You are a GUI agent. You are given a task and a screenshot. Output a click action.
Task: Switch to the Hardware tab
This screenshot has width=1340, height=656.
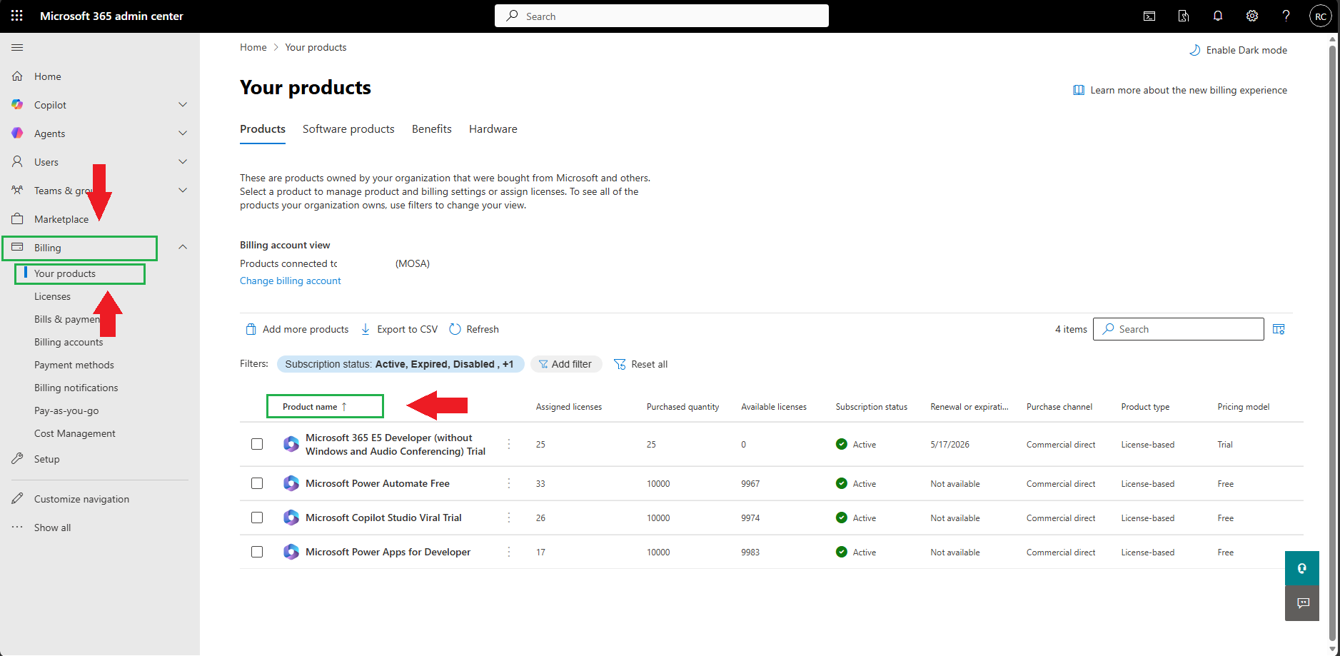(x=493, y=129)
